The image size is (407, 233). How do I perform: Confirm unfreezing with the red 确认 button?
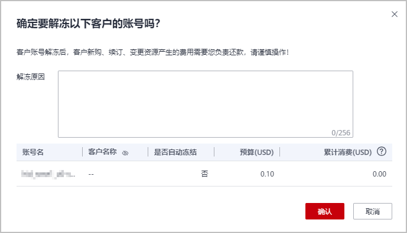325,211
